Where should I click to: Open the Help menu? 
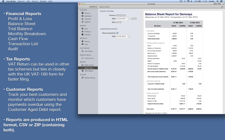click(x=50, y=1)
